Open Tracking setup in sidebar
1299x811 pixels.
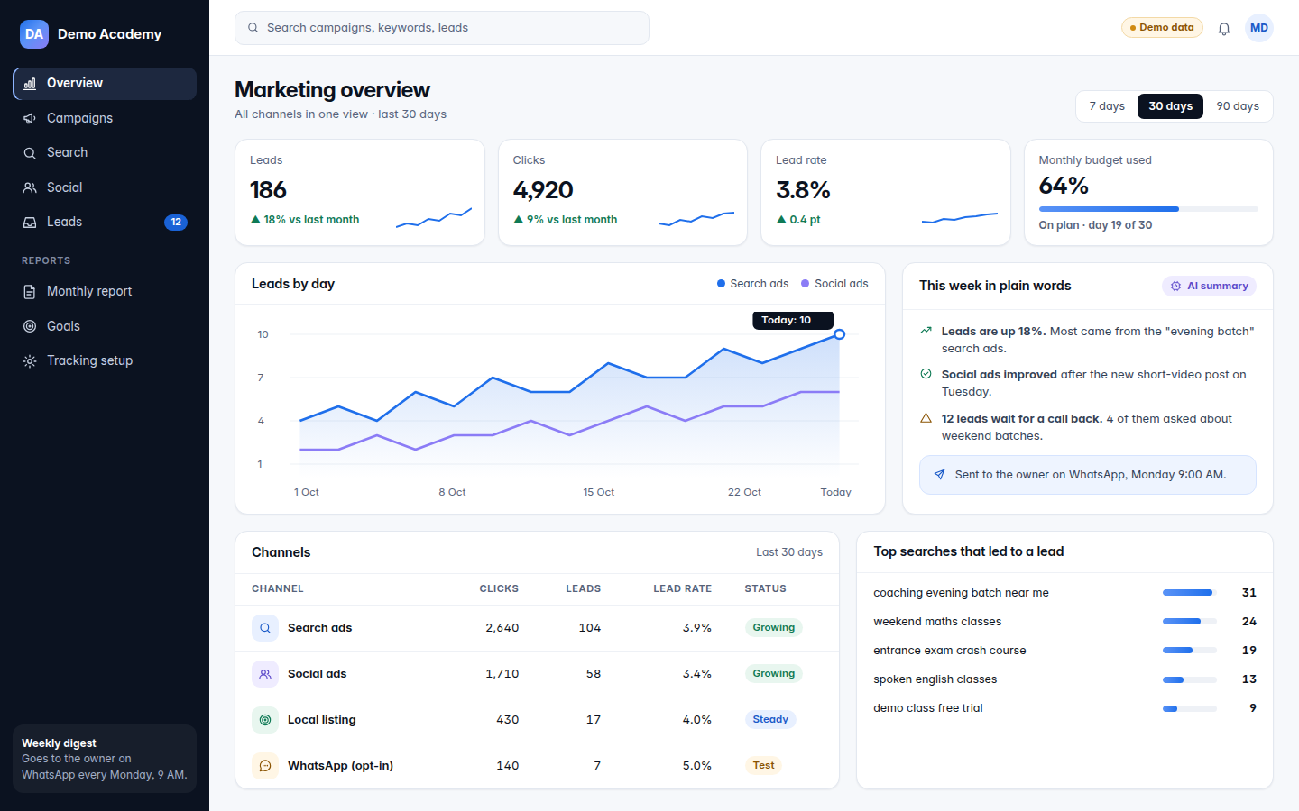tap(105, 361)
